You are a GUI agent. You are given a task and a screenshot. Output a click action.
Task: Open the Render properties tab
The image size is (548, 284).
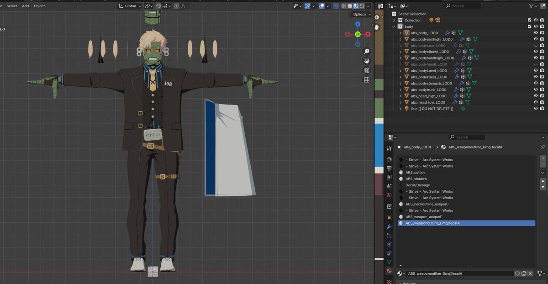point(389,159)
